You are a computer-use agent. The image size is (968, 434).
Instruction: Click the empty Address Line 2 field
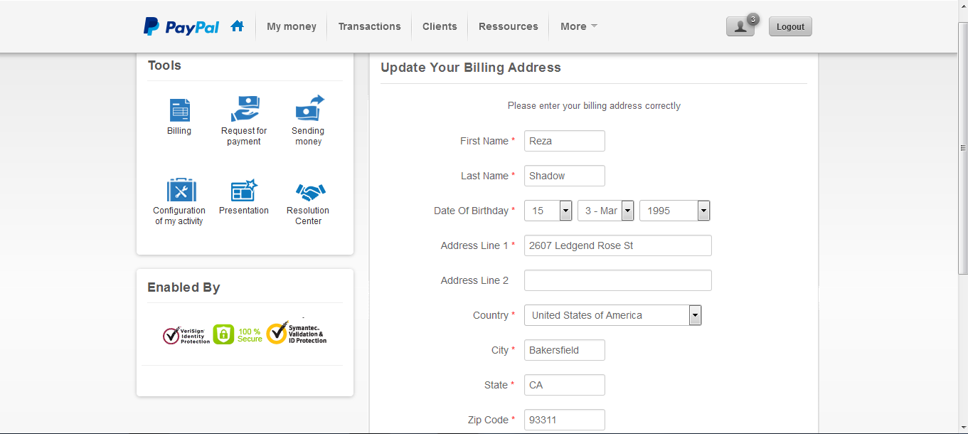tap(618, 280)
